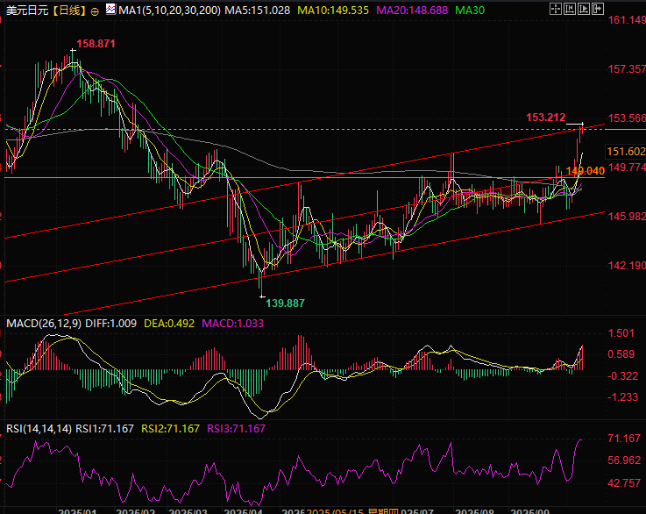Viewport: 646px width, 514px height.
Task: Open the MACD(26,12,9) indicator settings
Action: tap(40, 324)
